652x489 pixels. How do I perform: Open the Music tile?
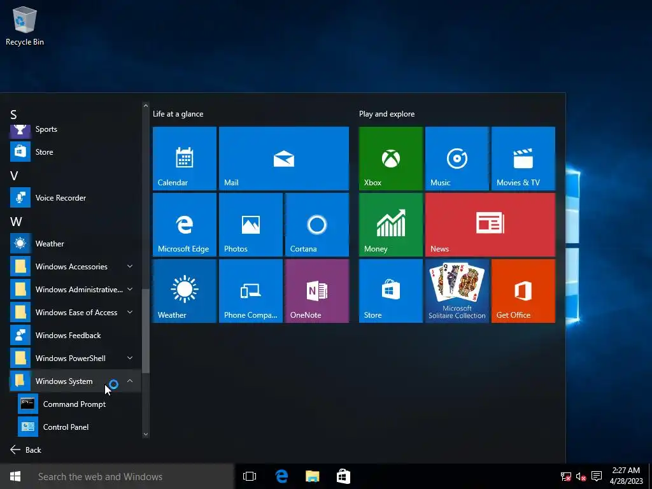pos(457,159)
